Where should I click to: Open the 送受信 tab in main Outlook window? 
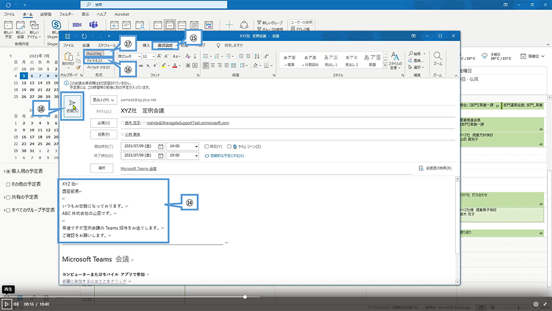[45, 14]
